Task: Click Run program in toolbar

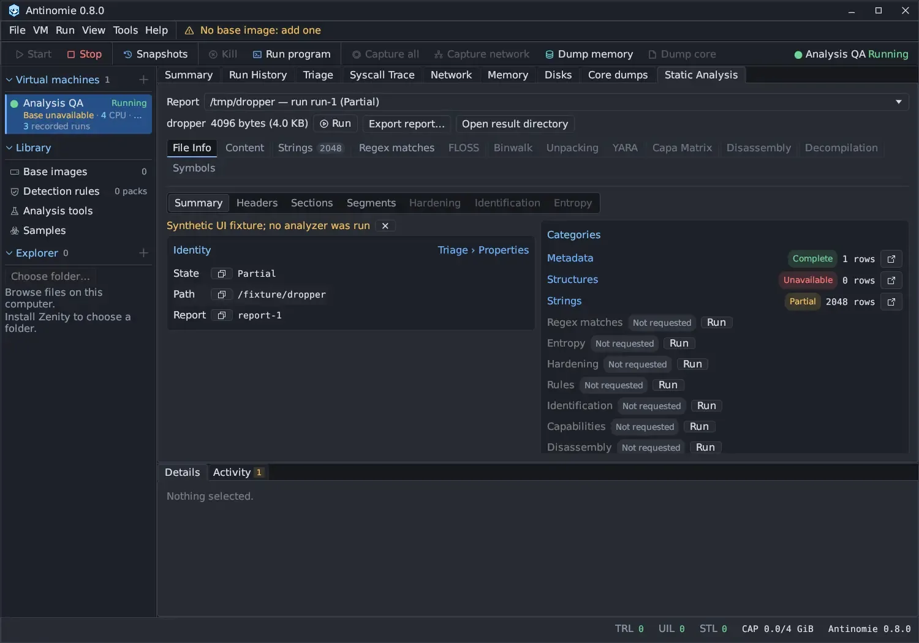Action: 292,54
